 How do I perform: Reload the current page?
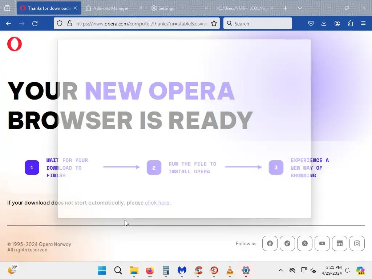point(35,24)
